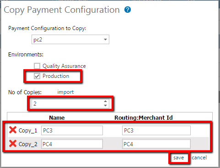Viewport: 220px width, 168px height.
Task: Click the Production label text
Action: [56, 76]
